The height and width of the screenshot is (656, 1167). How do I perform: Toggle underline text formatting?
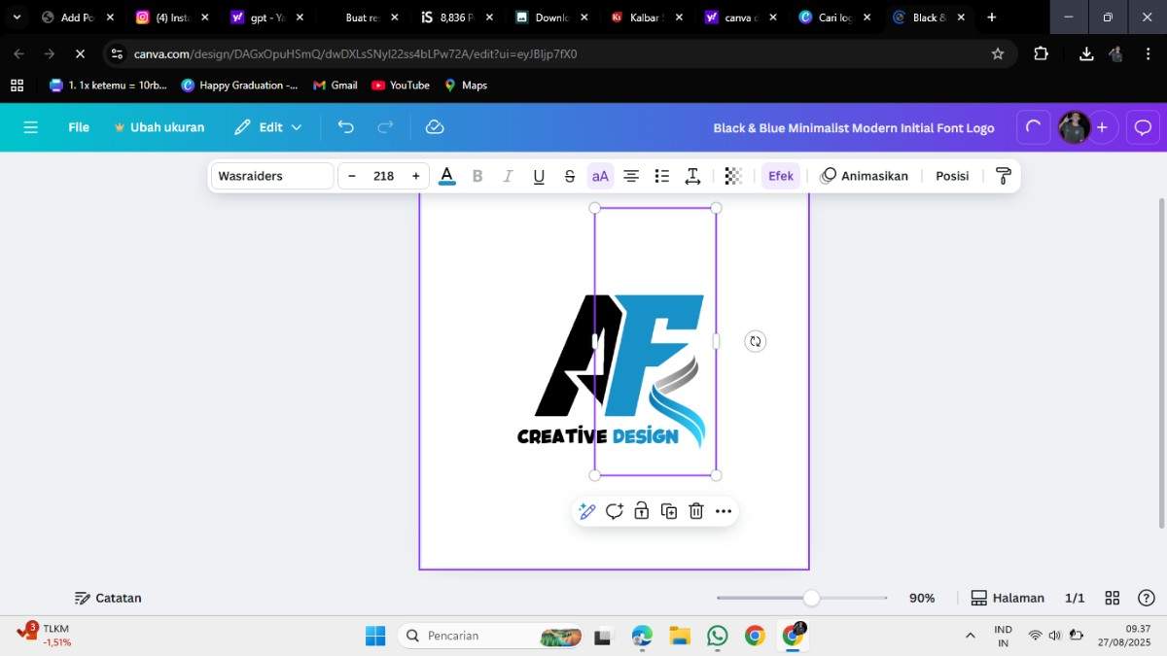tap(539, 176)
